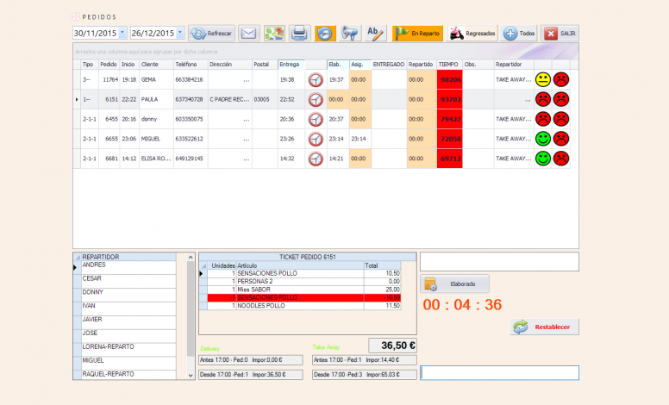The width and height of the screenshot is (669, 405).
Task: Click the megaphone icon in toolbar
Action: (350, 34)
